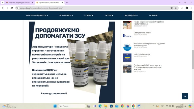The width and height of the screenshot is (194, 109).
Task: Open 'Стажування в Іспанії' news link
Action: tap(142, 33)
